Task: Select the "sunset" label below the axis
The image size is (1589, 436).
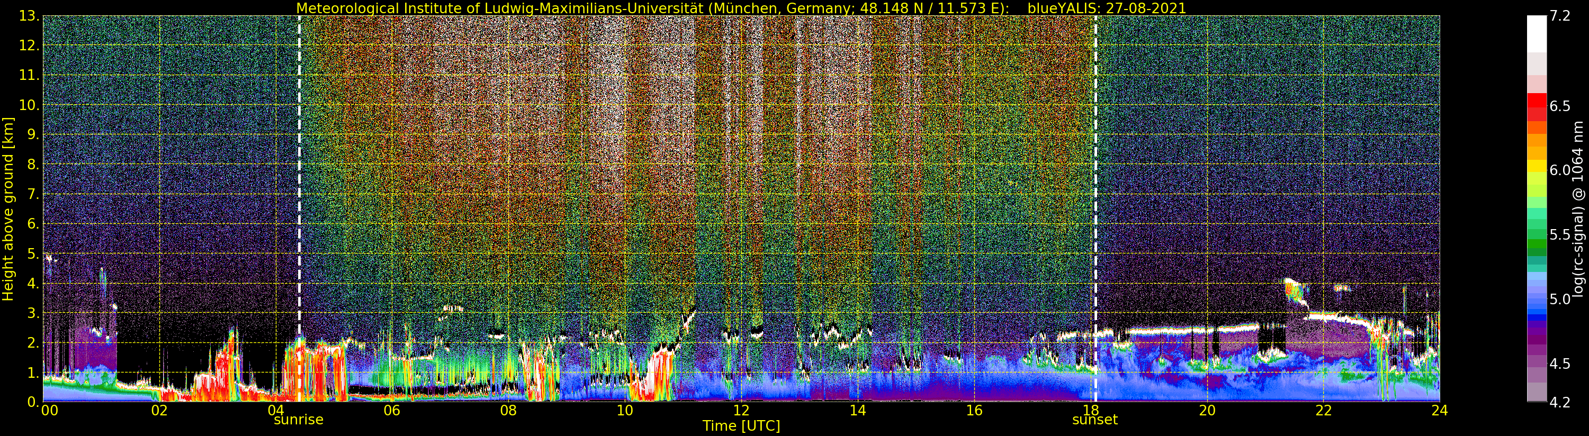Action: coord(1095,420)
